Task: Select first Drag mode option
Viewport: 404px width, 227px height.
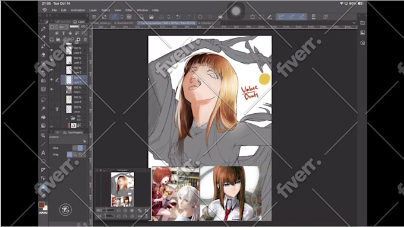Action: (70, 155)
